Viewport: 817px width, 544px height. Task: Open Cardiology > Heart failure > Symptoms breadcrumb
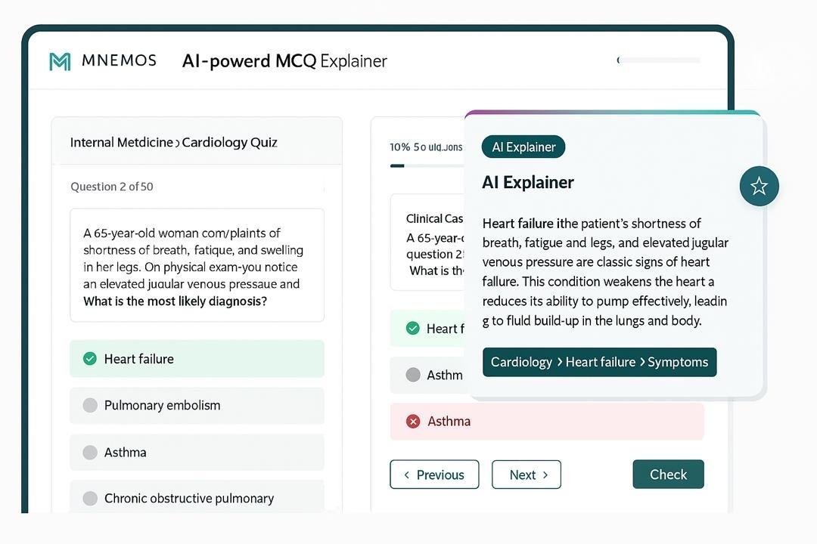(x=599, y=362)
